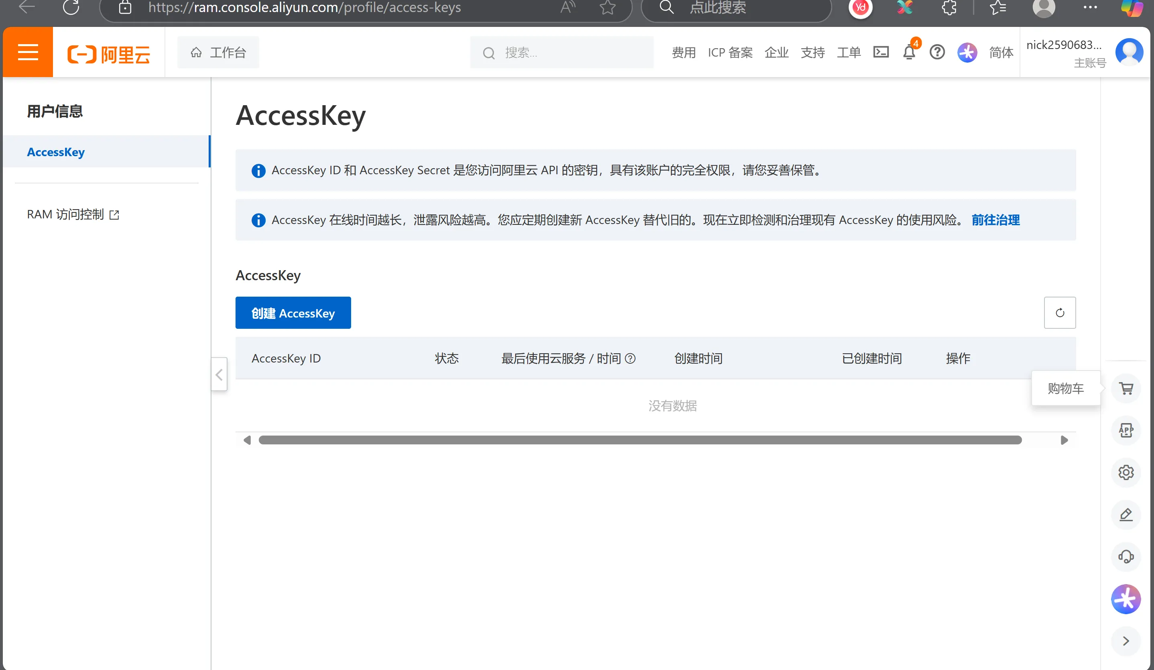This screenshot has height=670, width=1154.
Task: Open the Cloud Shell terminal icon
Action: click(x=881, y=52)
